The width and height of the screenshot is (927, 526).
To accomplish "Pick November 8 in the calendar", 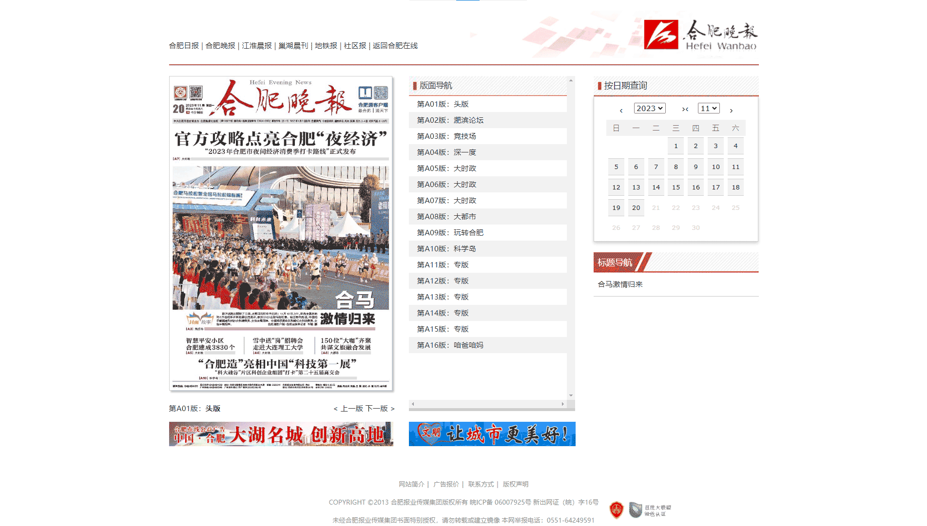I will pos(676,167).
